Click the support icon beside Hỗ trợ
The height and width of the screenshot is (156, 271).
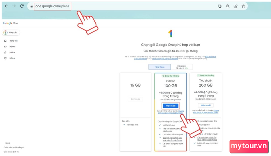(5, 58)
